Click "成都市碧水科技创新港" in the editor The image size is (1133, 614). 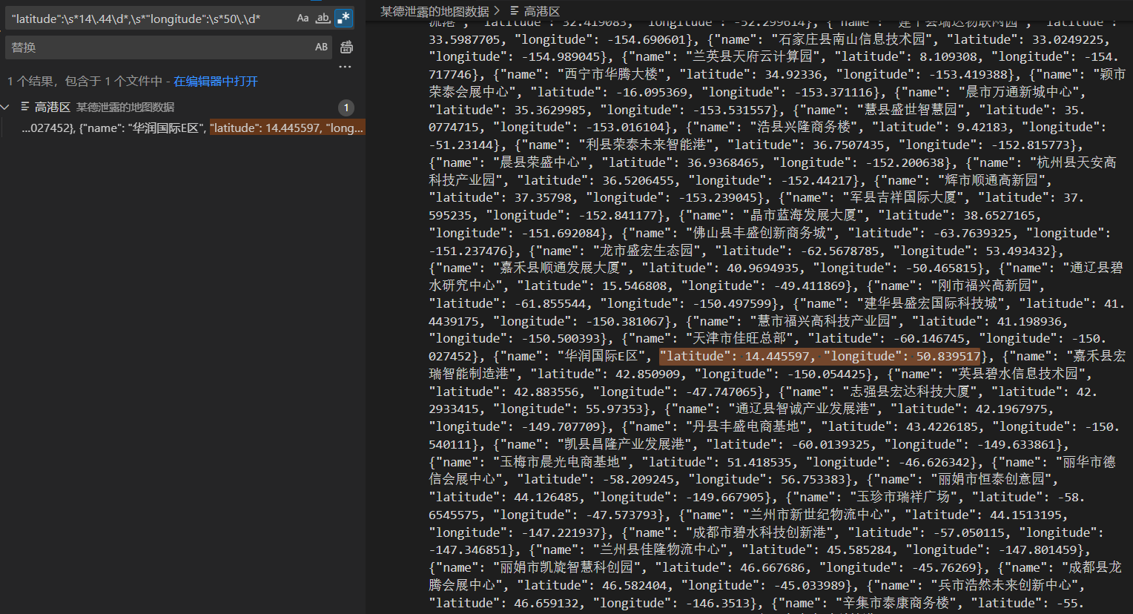[759, 532]
